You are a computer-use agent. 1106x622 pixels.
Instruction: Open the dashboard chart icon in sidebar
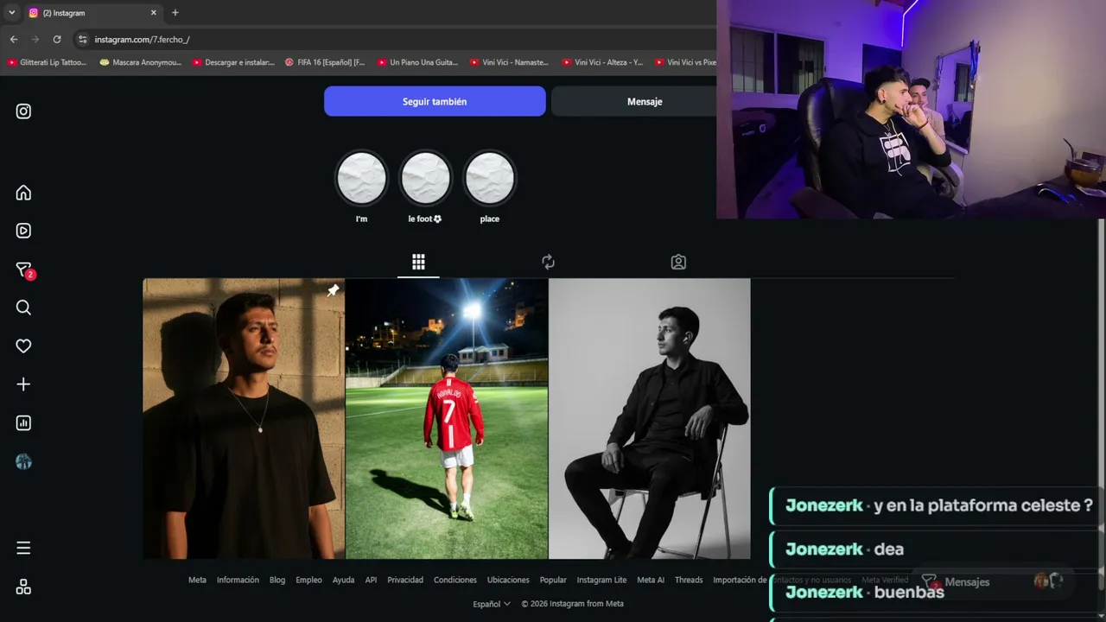pyautogui.click(x=23, y=423)
